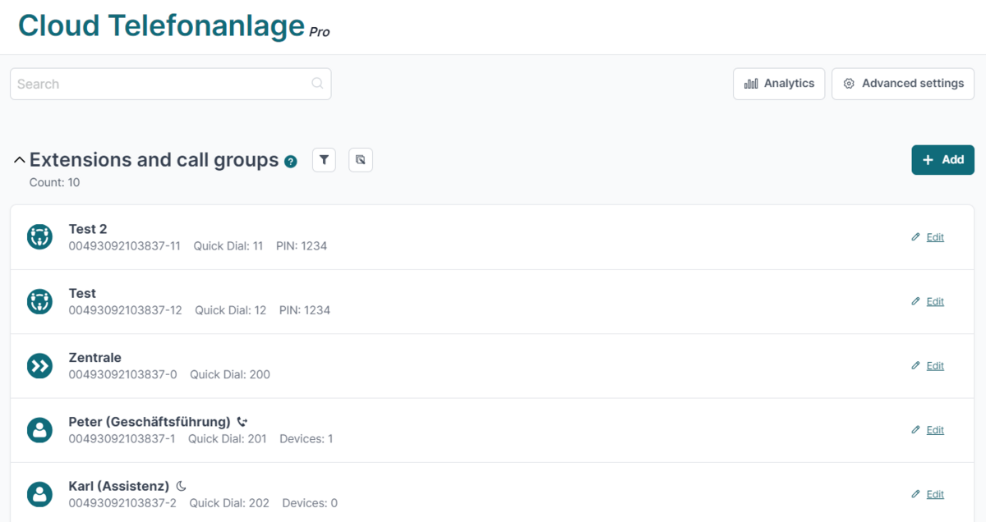Viewport: 986px width, 522px height.
Task: Open Advanced settings
Action: point(903,84)
